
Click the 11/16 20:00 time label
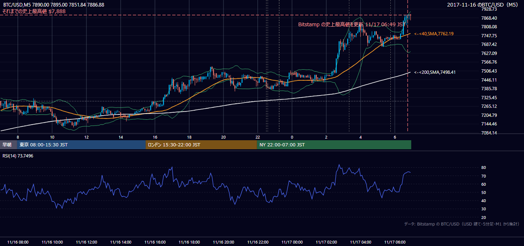point(223,242)
